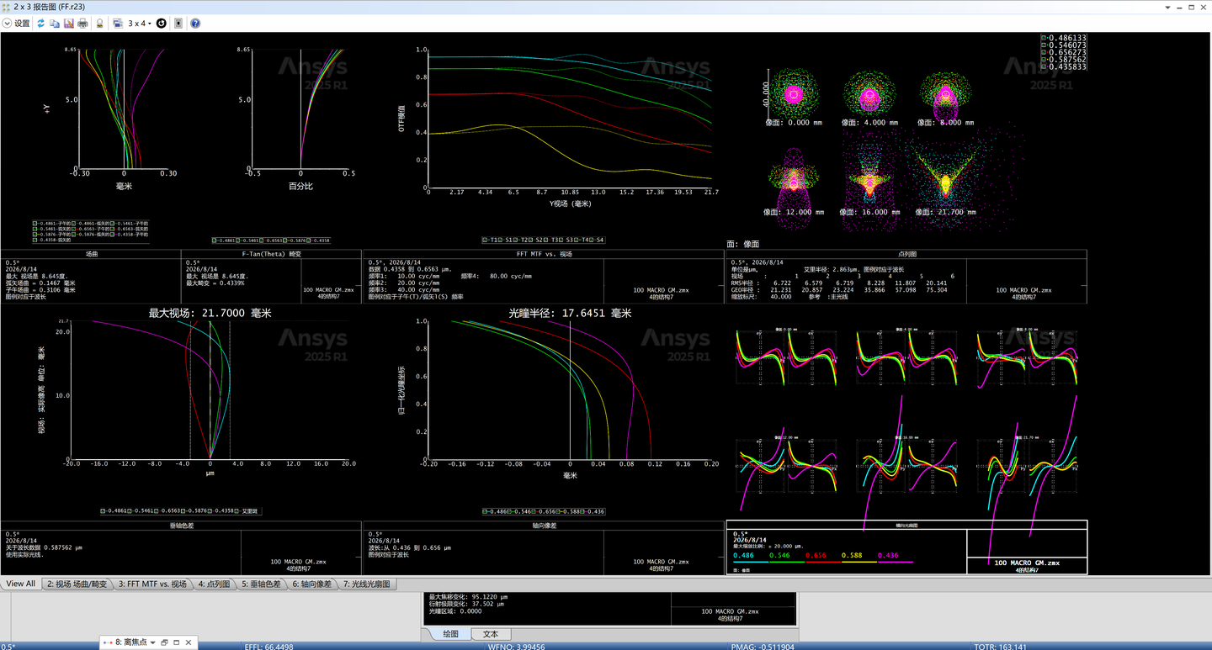This screenshot has height=650, width=1212.
Task: Toggle the T1 legend checkbox in MTF plot
Action: (x=486, y=240)
